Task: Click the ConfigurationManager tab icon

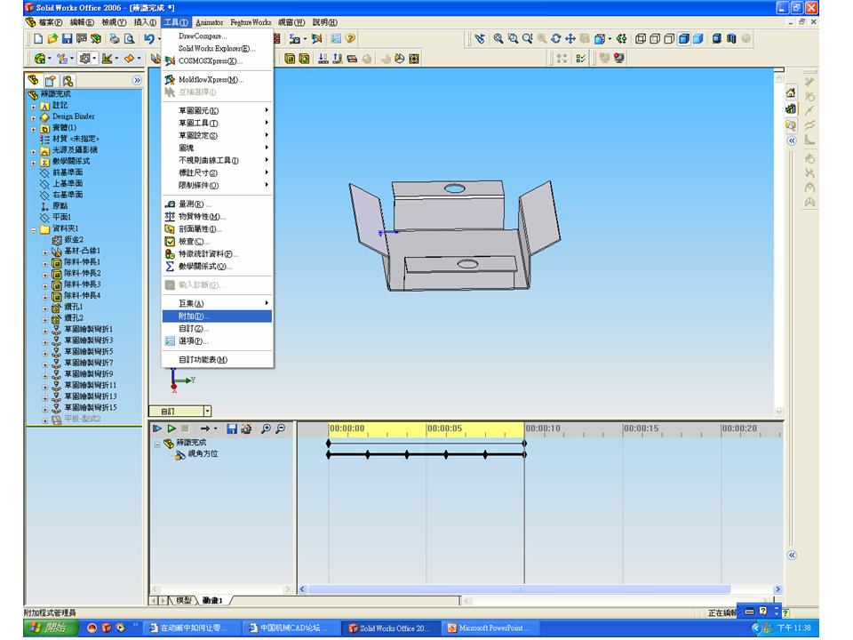Action: 68,81
